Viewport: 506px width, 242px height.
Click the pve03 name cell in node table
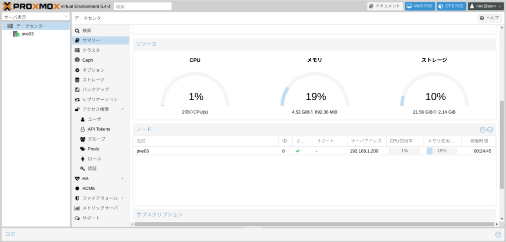[206, 151]
